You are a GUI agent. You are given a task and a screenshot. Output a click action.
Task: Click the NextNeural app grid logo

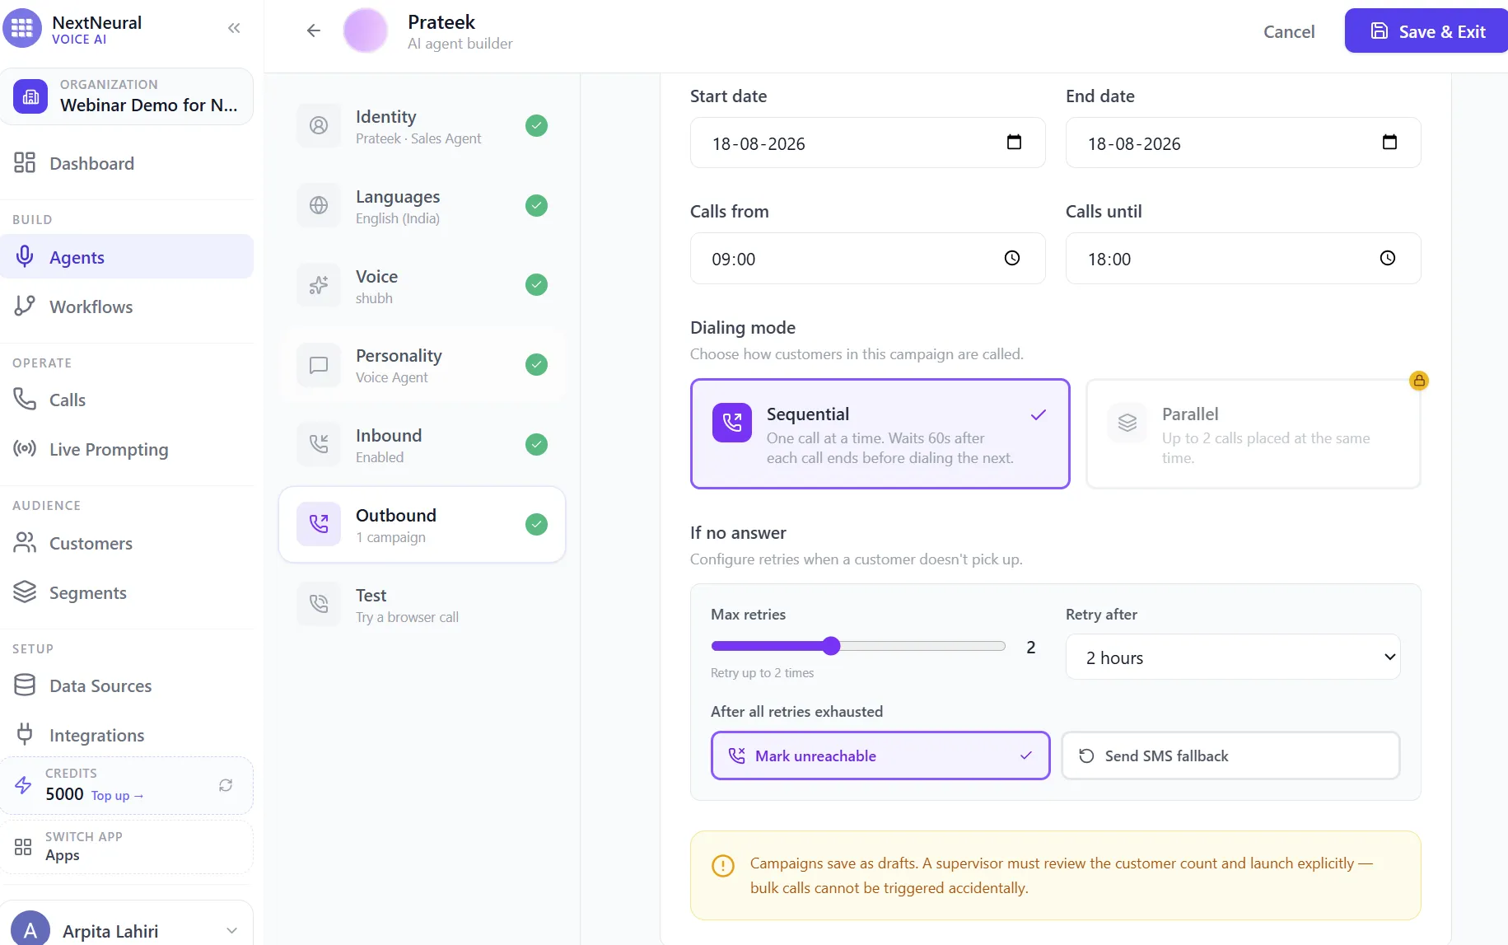[22, 29]
